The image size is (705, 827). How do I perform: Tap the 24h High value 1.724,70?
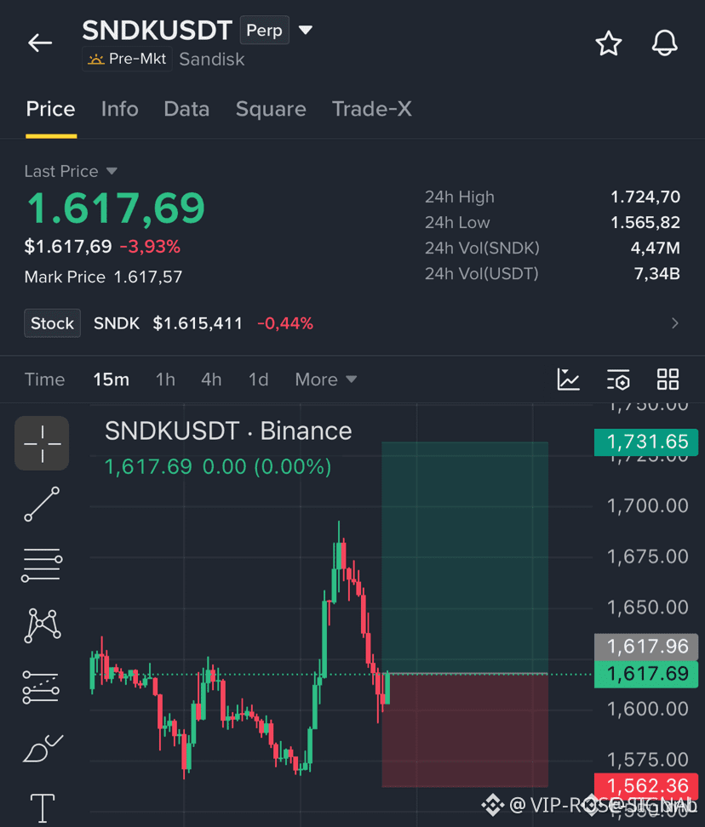pyautogui.click(x=645, y=197)
